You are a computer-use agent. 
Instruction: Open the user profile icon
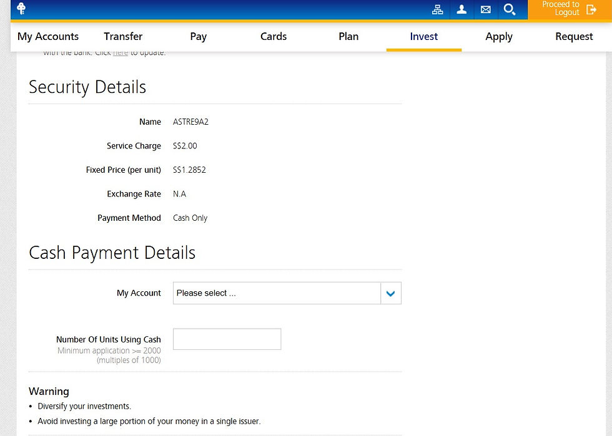point(461,9)
